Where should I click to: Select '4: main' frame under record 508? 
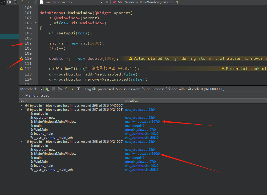(x=36, y=158)
